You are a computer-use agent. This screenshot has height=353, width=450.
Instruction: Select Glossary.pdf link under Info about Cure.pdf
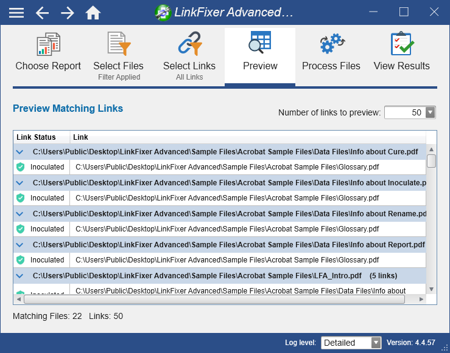227,167
